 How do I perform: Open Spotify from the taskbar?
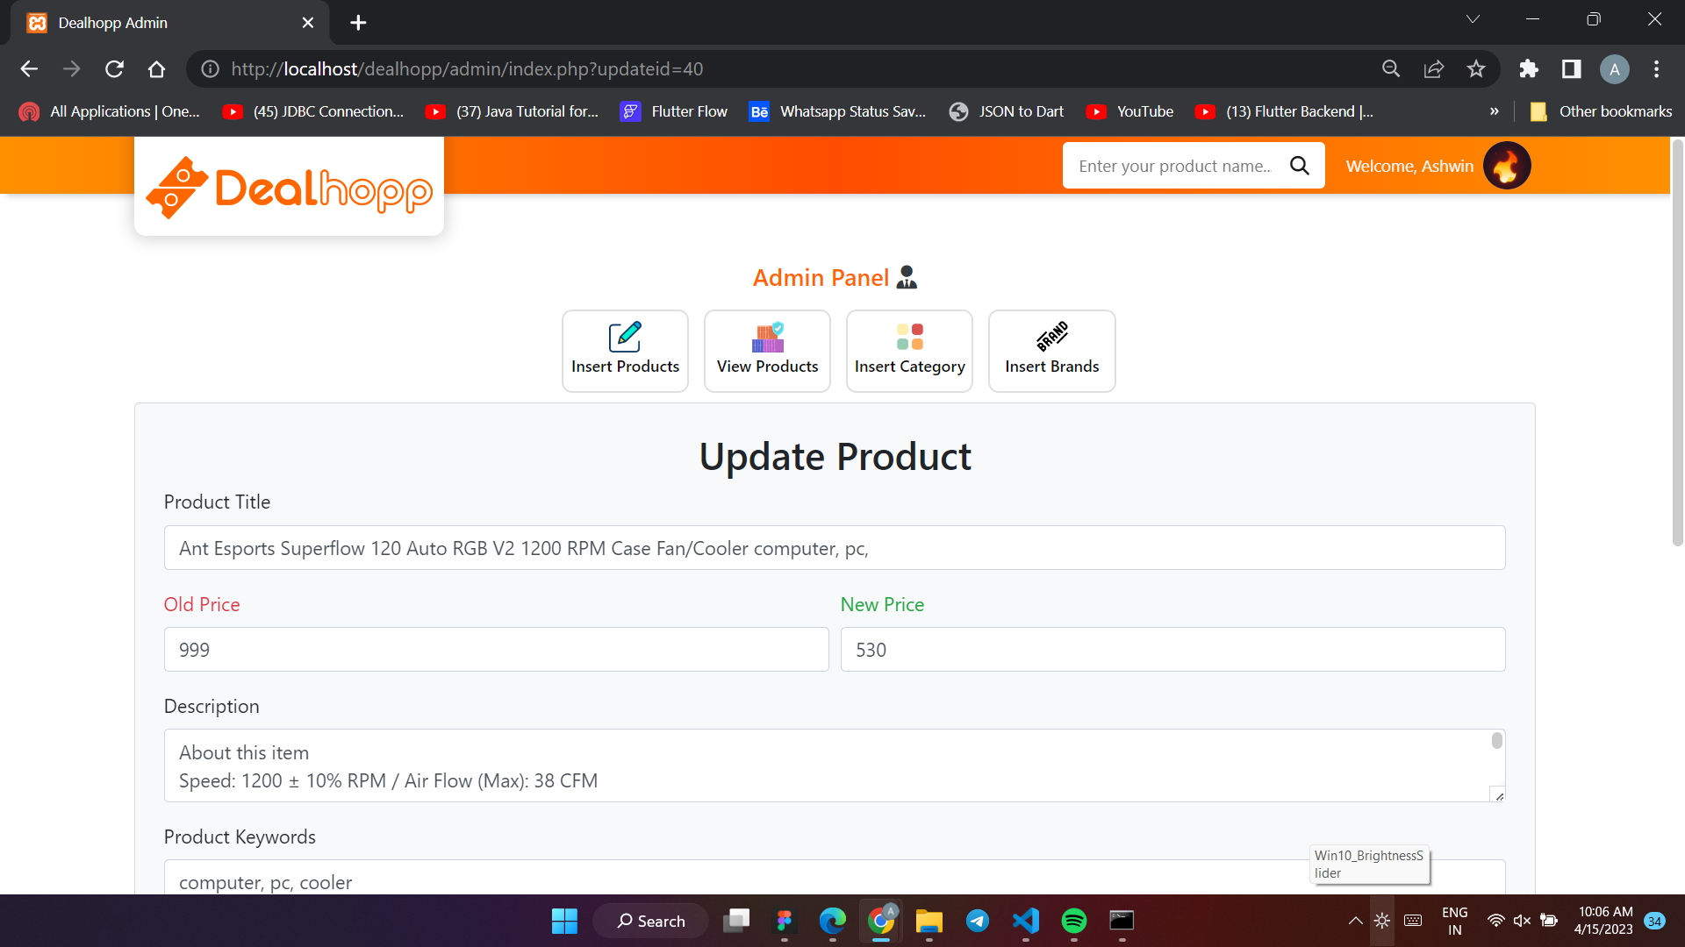(1073, 921)
